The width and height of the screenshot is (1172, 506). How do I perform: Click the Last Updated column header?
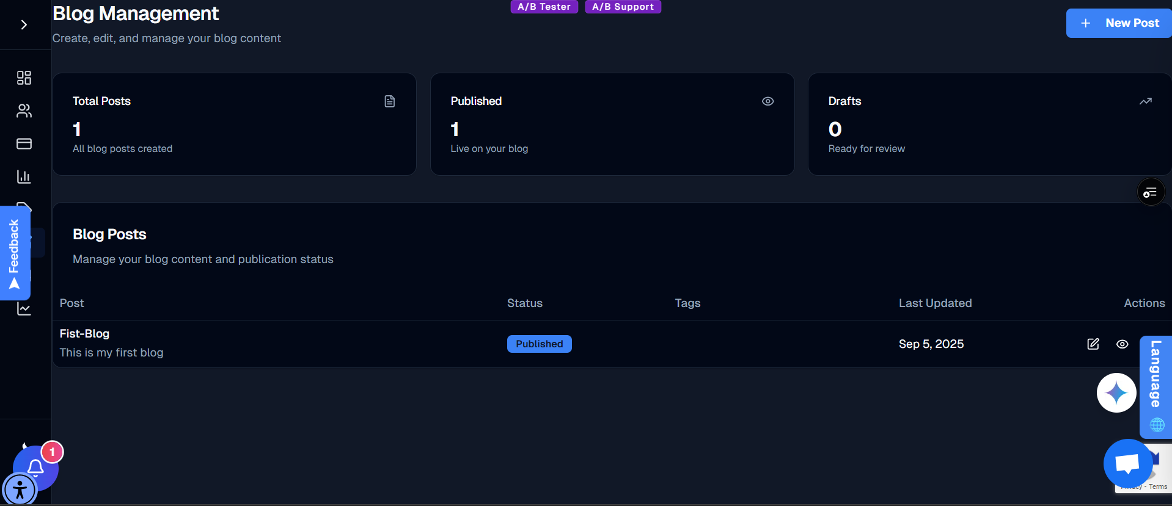935,303
